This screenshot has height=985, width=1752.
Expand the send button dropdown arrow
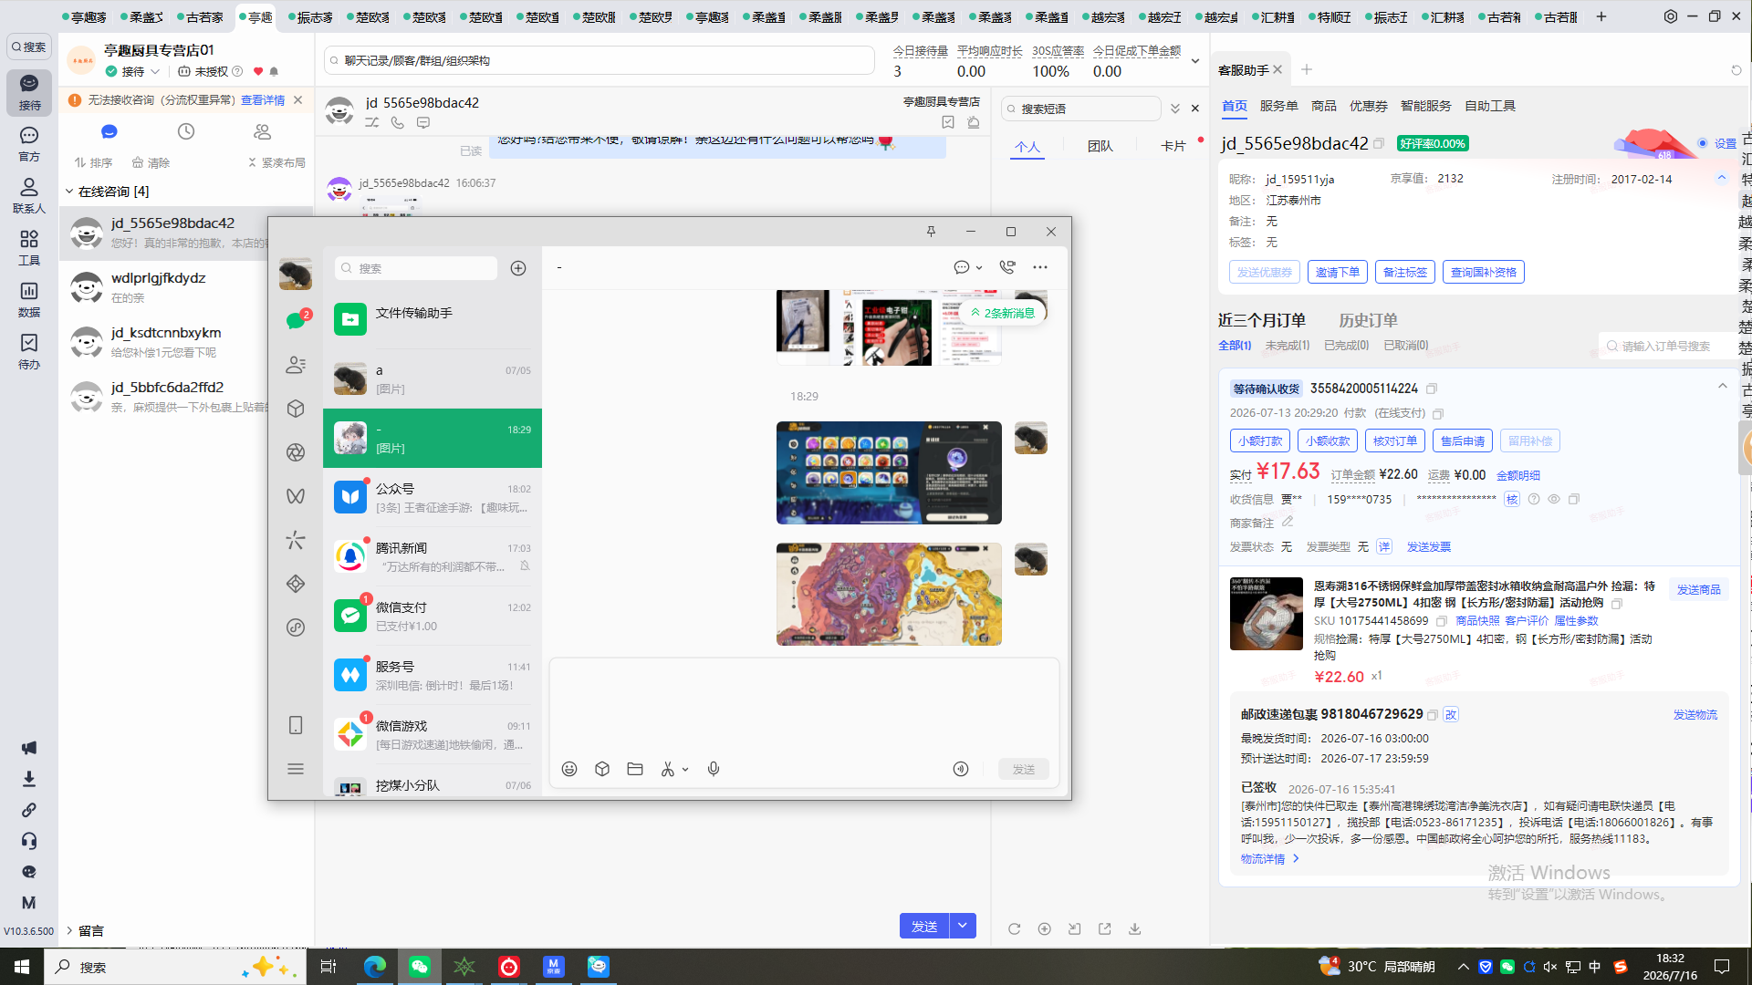point(963,926)
